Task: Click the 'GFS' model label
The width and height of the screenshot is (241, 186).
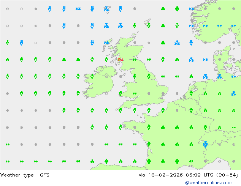Action: click(44, 175)
